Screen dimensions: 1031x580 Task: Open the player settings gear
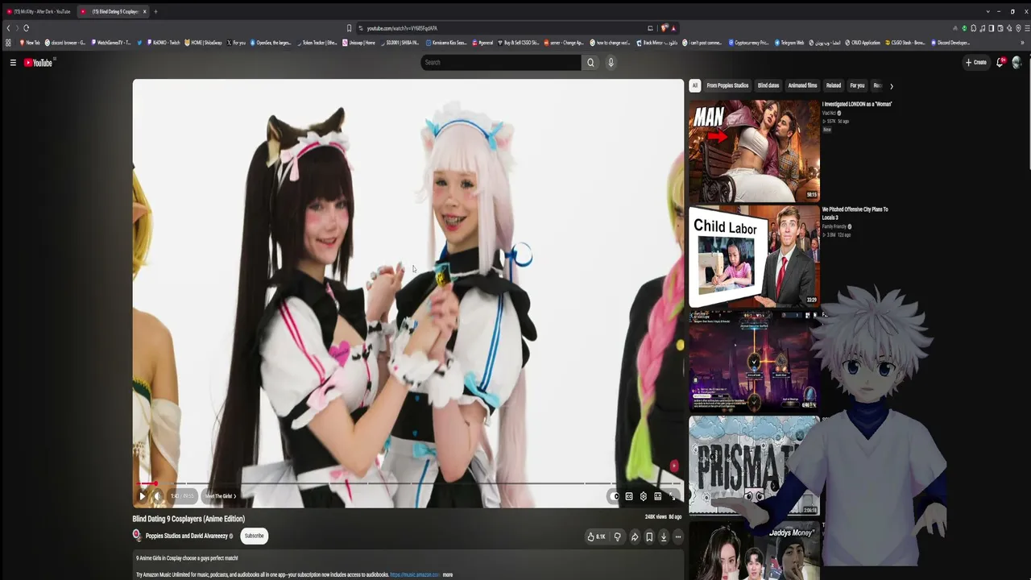pyautogui.click(x=643, y=496)
